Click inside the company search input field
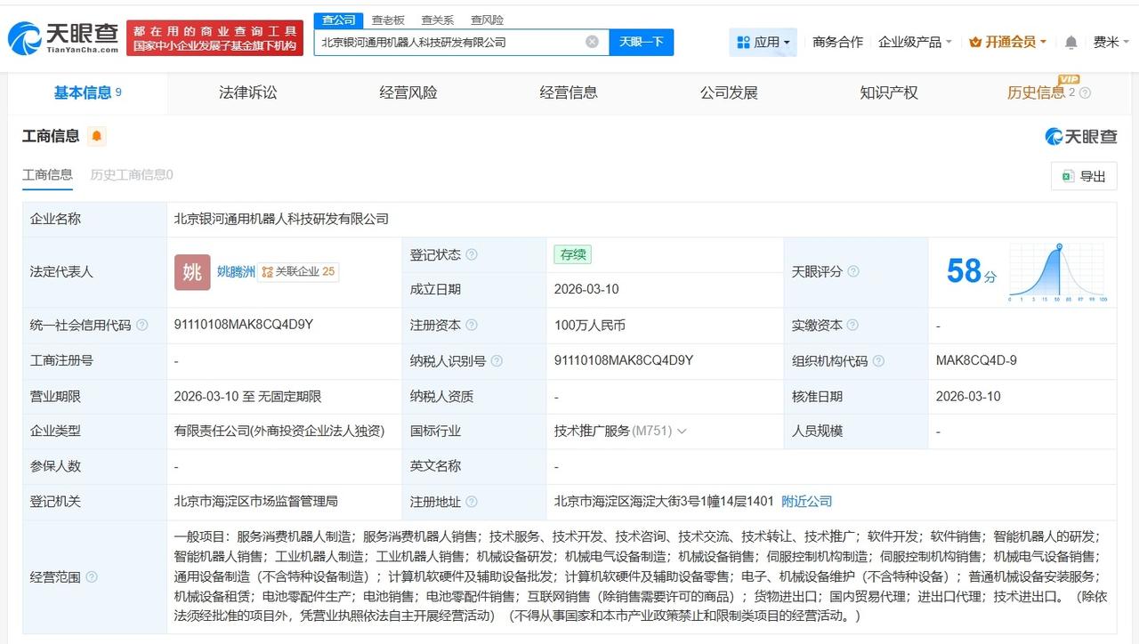 [x=445, y=41]
